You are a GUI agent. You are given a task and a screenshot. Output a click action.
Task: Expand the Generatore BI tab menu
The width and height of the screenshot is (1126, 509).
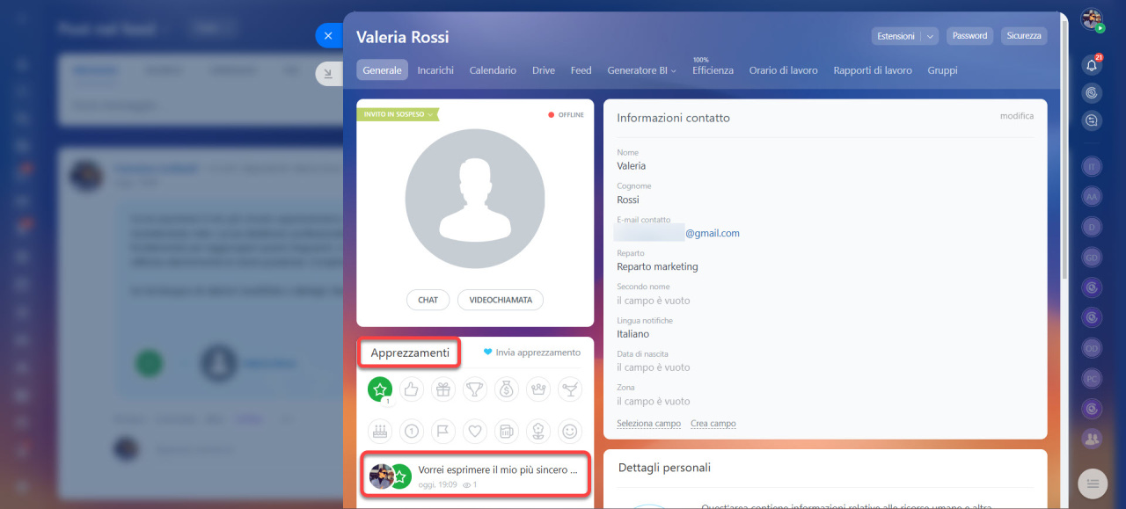pos(641,70)
